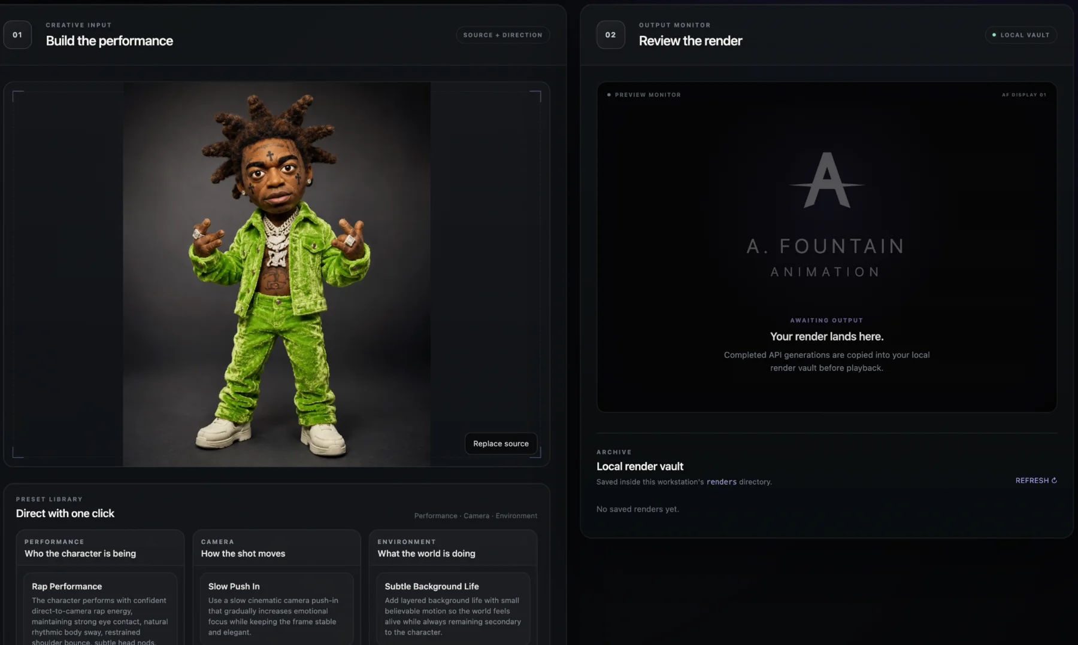Image resolution: width=1078 pixels, height=645 pixels.
Task: Refresh the local render vault
Action: click(1036, 480)
